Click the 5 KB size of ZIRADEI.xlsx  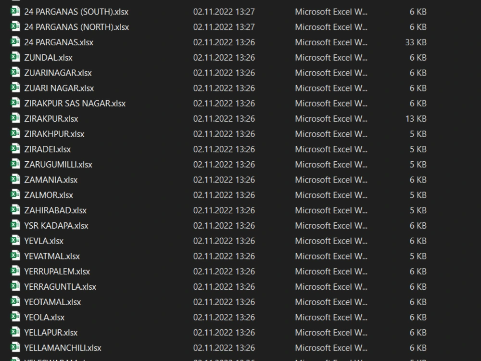418,150
